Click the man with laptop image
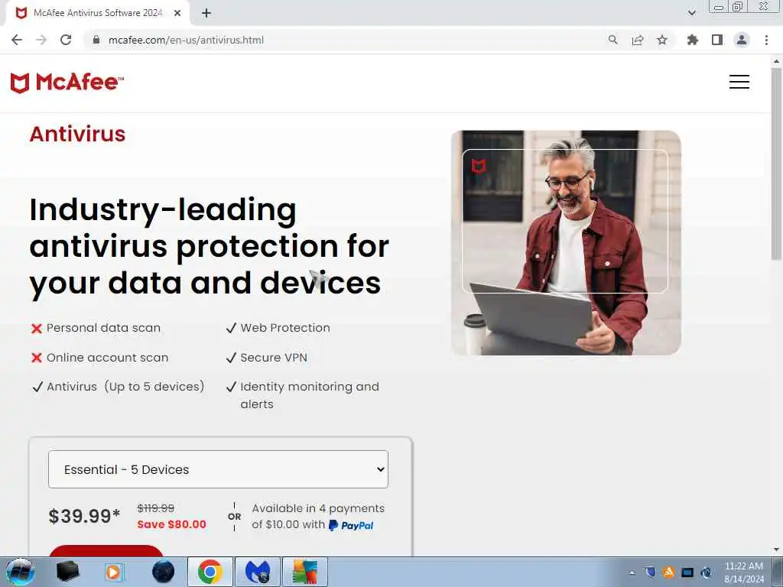Image resolution: width=783 pixels, height=587 pixels. pos(567,242)
